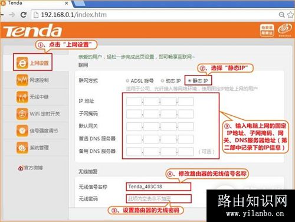
Task: Open 上网设置 menu entry text
Action: 39,63
